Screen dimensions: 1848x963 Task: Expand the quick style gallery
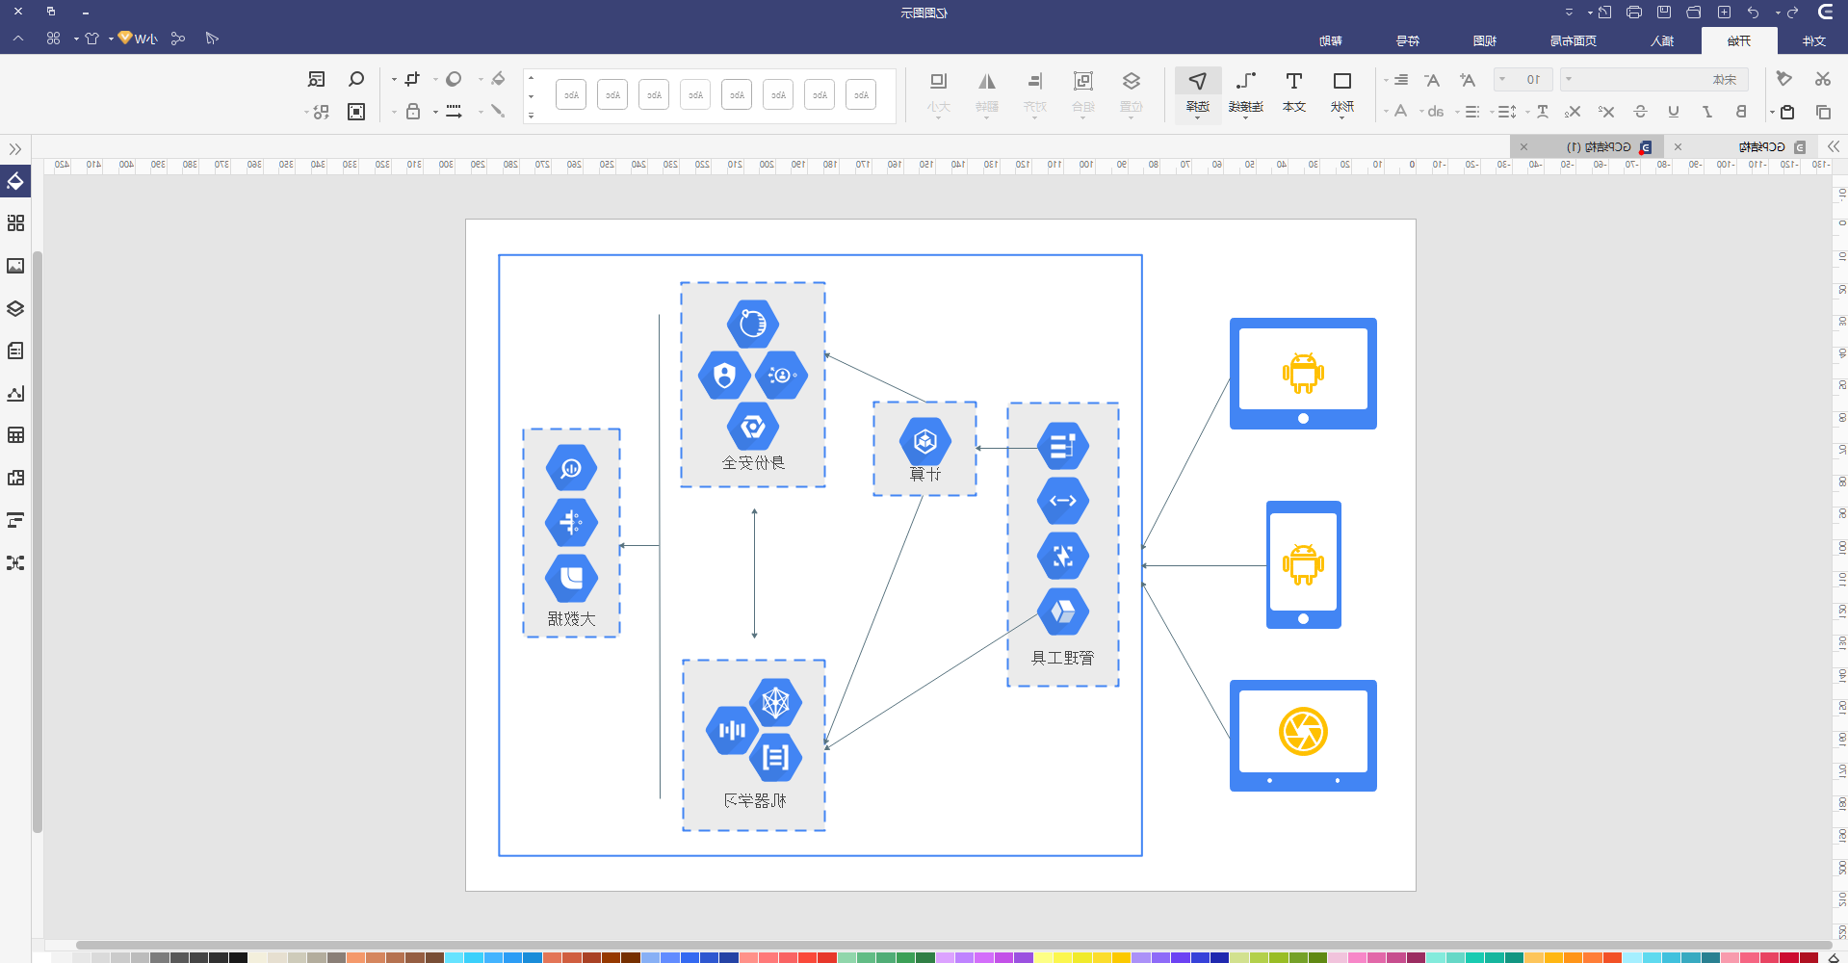click(531, 116)
